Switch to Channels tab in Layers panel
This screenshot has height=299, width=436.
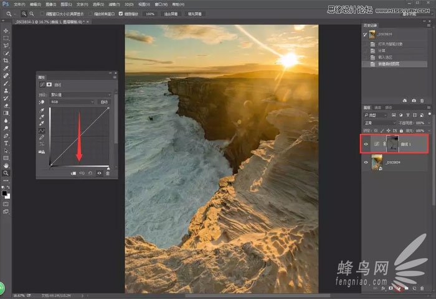pos(377,108)
